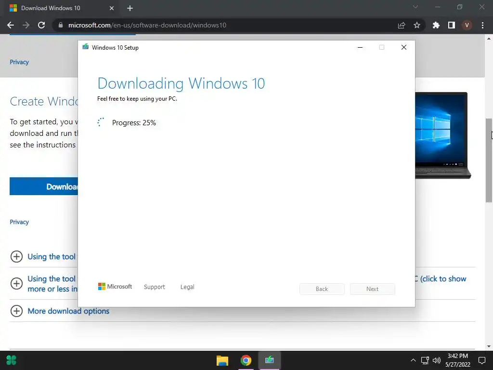This screenshot has width=493, height=370.
Task: Switch to Chrome in taskbar
Action: pyautogui.click(x=246, y=360)
